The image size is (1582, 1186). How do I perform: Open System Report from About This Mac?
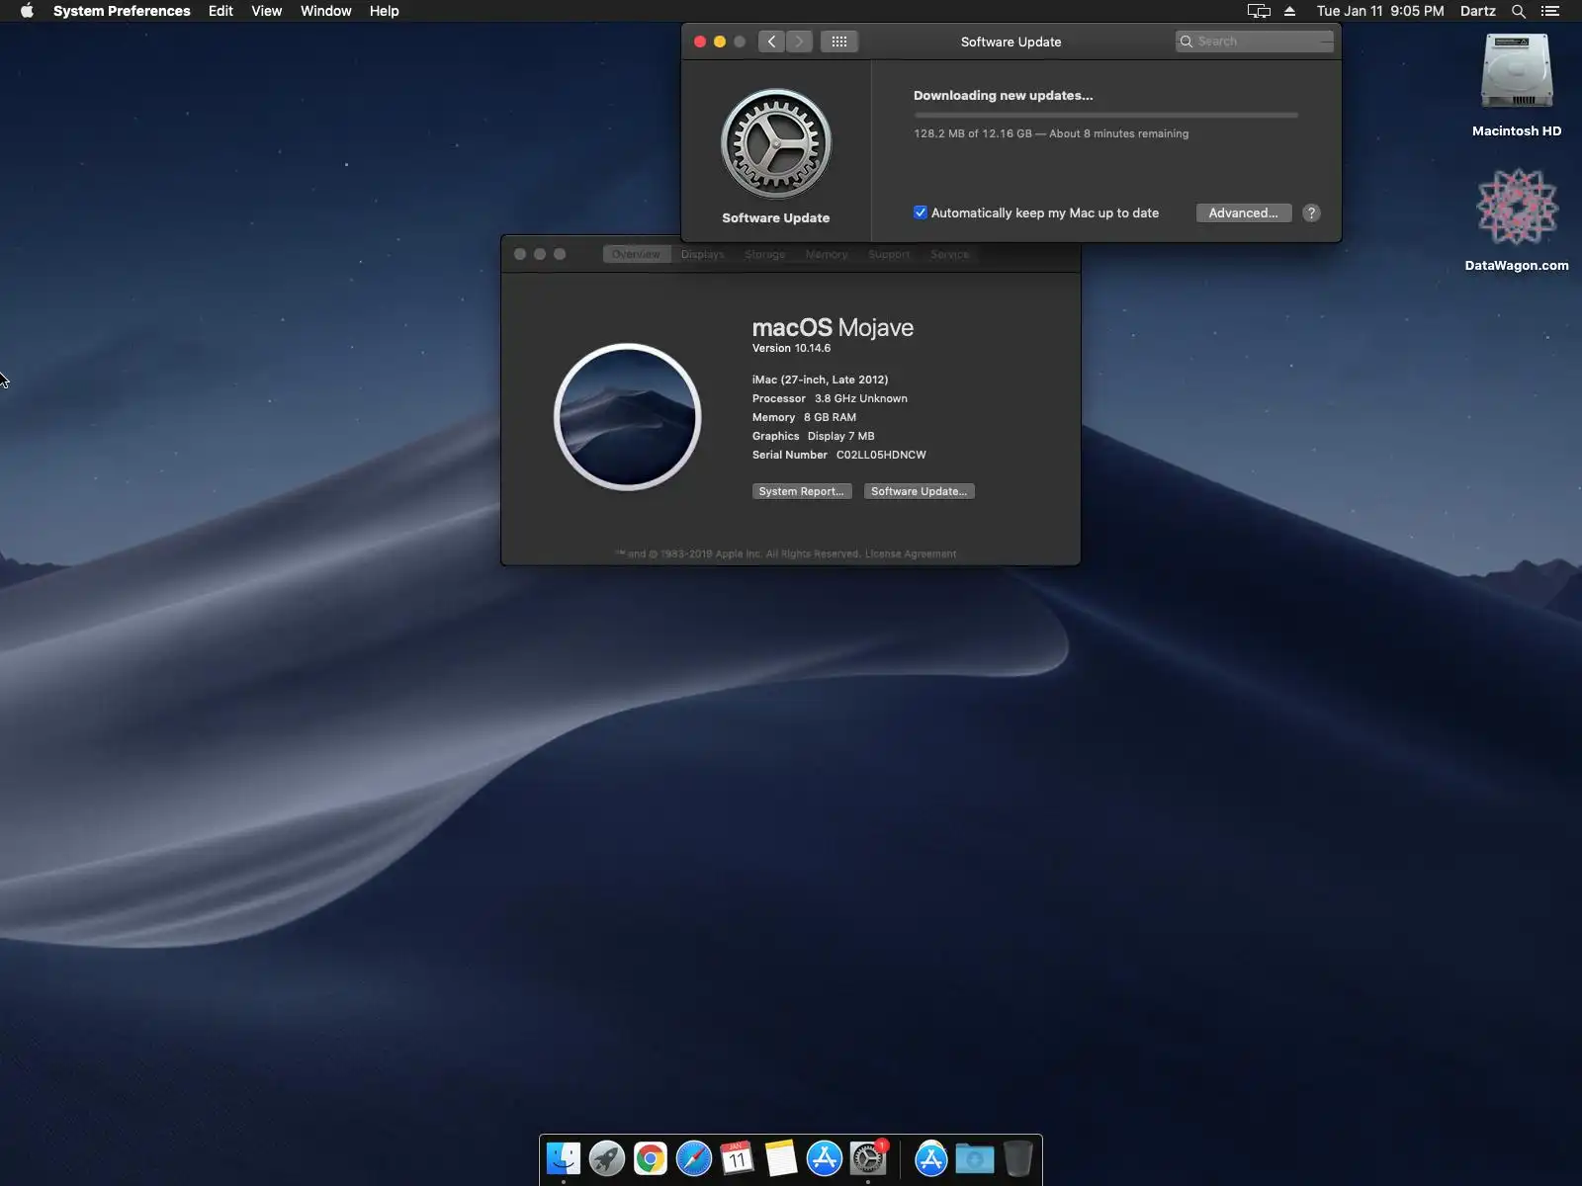point(802,491)
